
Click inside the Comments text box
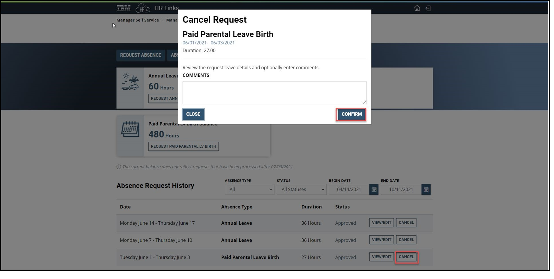(x=275, y=93)
